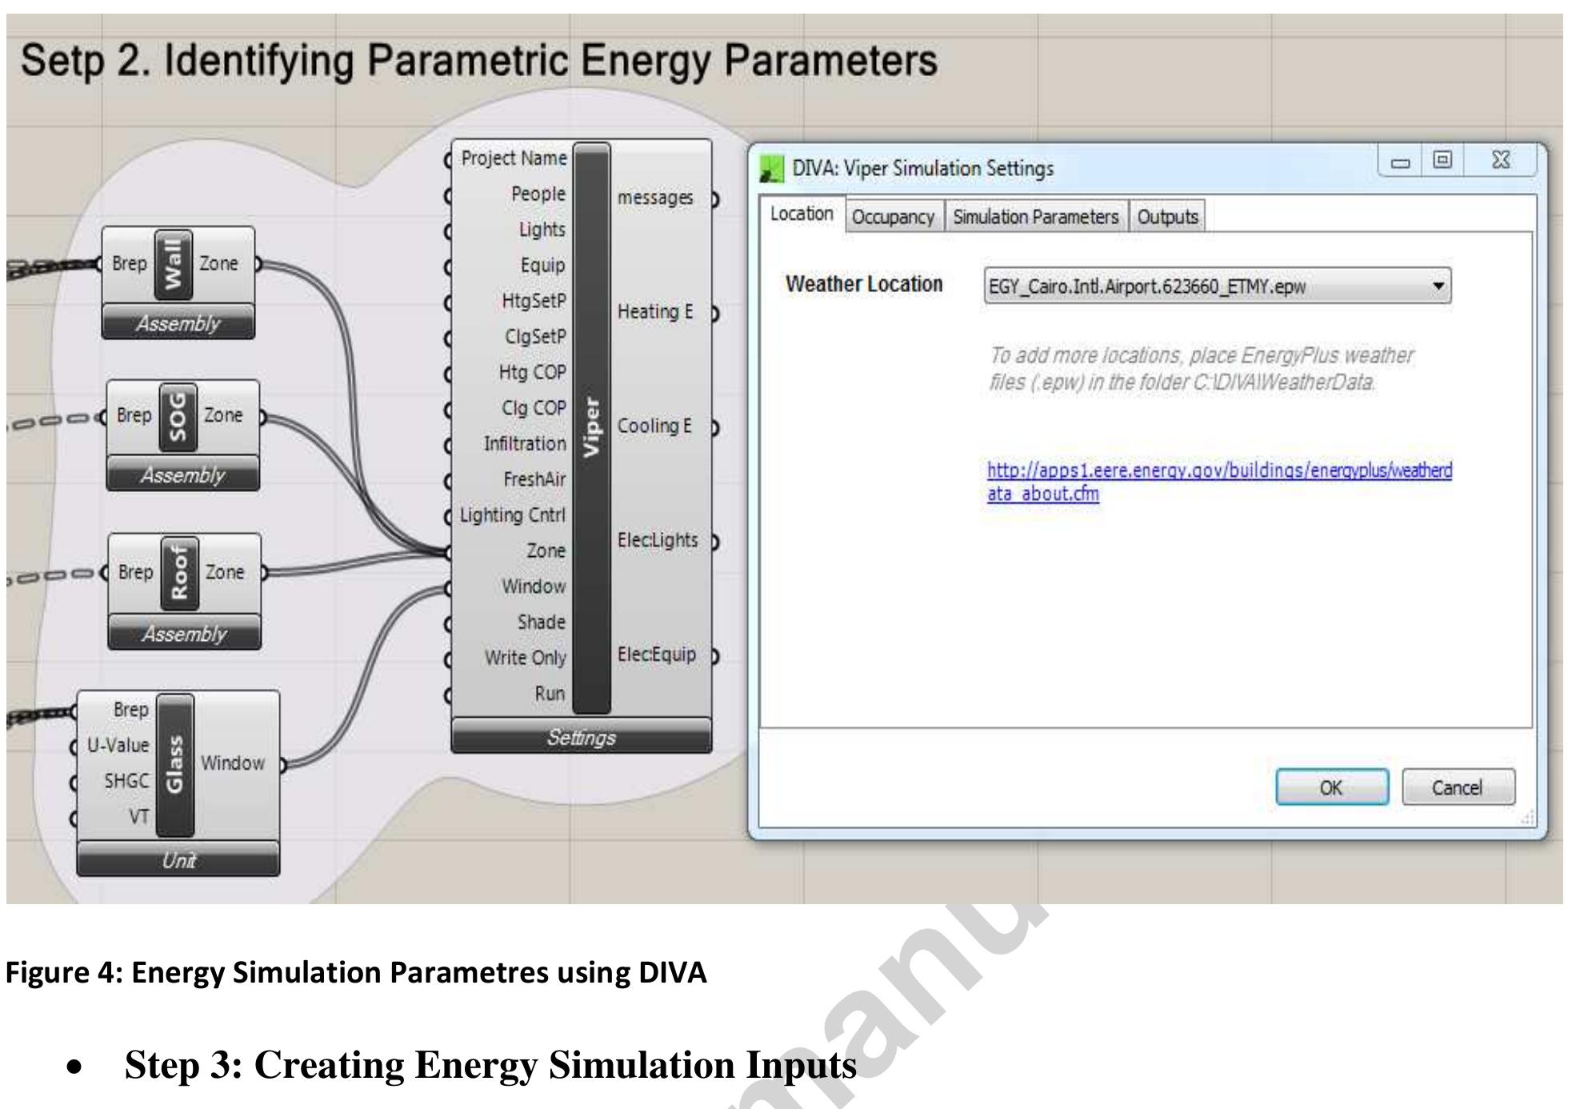Click OK in Viper Simulation Settings

tap(1331, 788)
